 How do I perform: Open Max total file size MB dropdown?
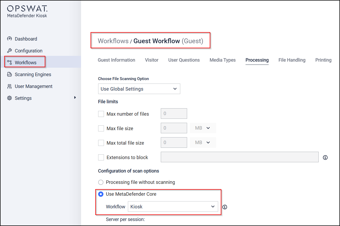[203, 143]
